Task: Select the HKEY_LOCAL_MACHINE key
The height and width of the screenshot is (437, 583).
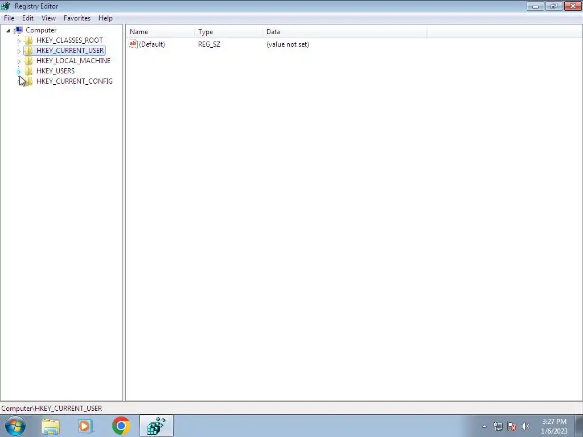Action: (x=73, y=60)
